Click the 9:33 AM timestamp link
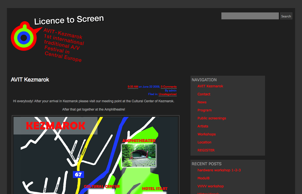 click(133, 86)
